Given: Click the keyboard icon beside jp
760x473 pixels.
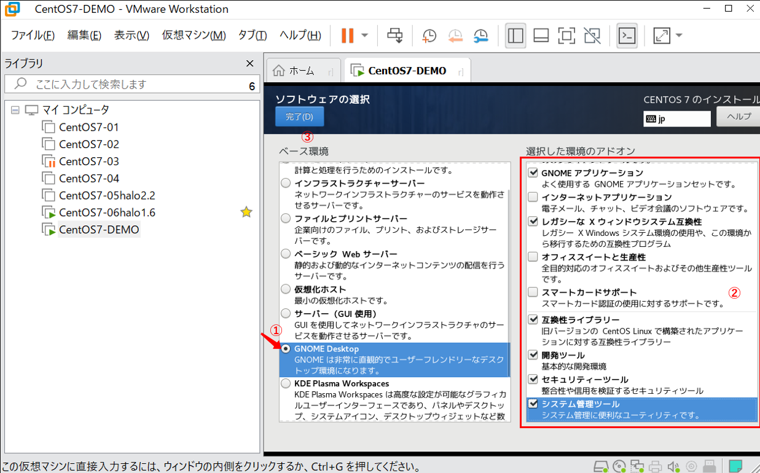Looking at the screenshot, I should point(651,119).
